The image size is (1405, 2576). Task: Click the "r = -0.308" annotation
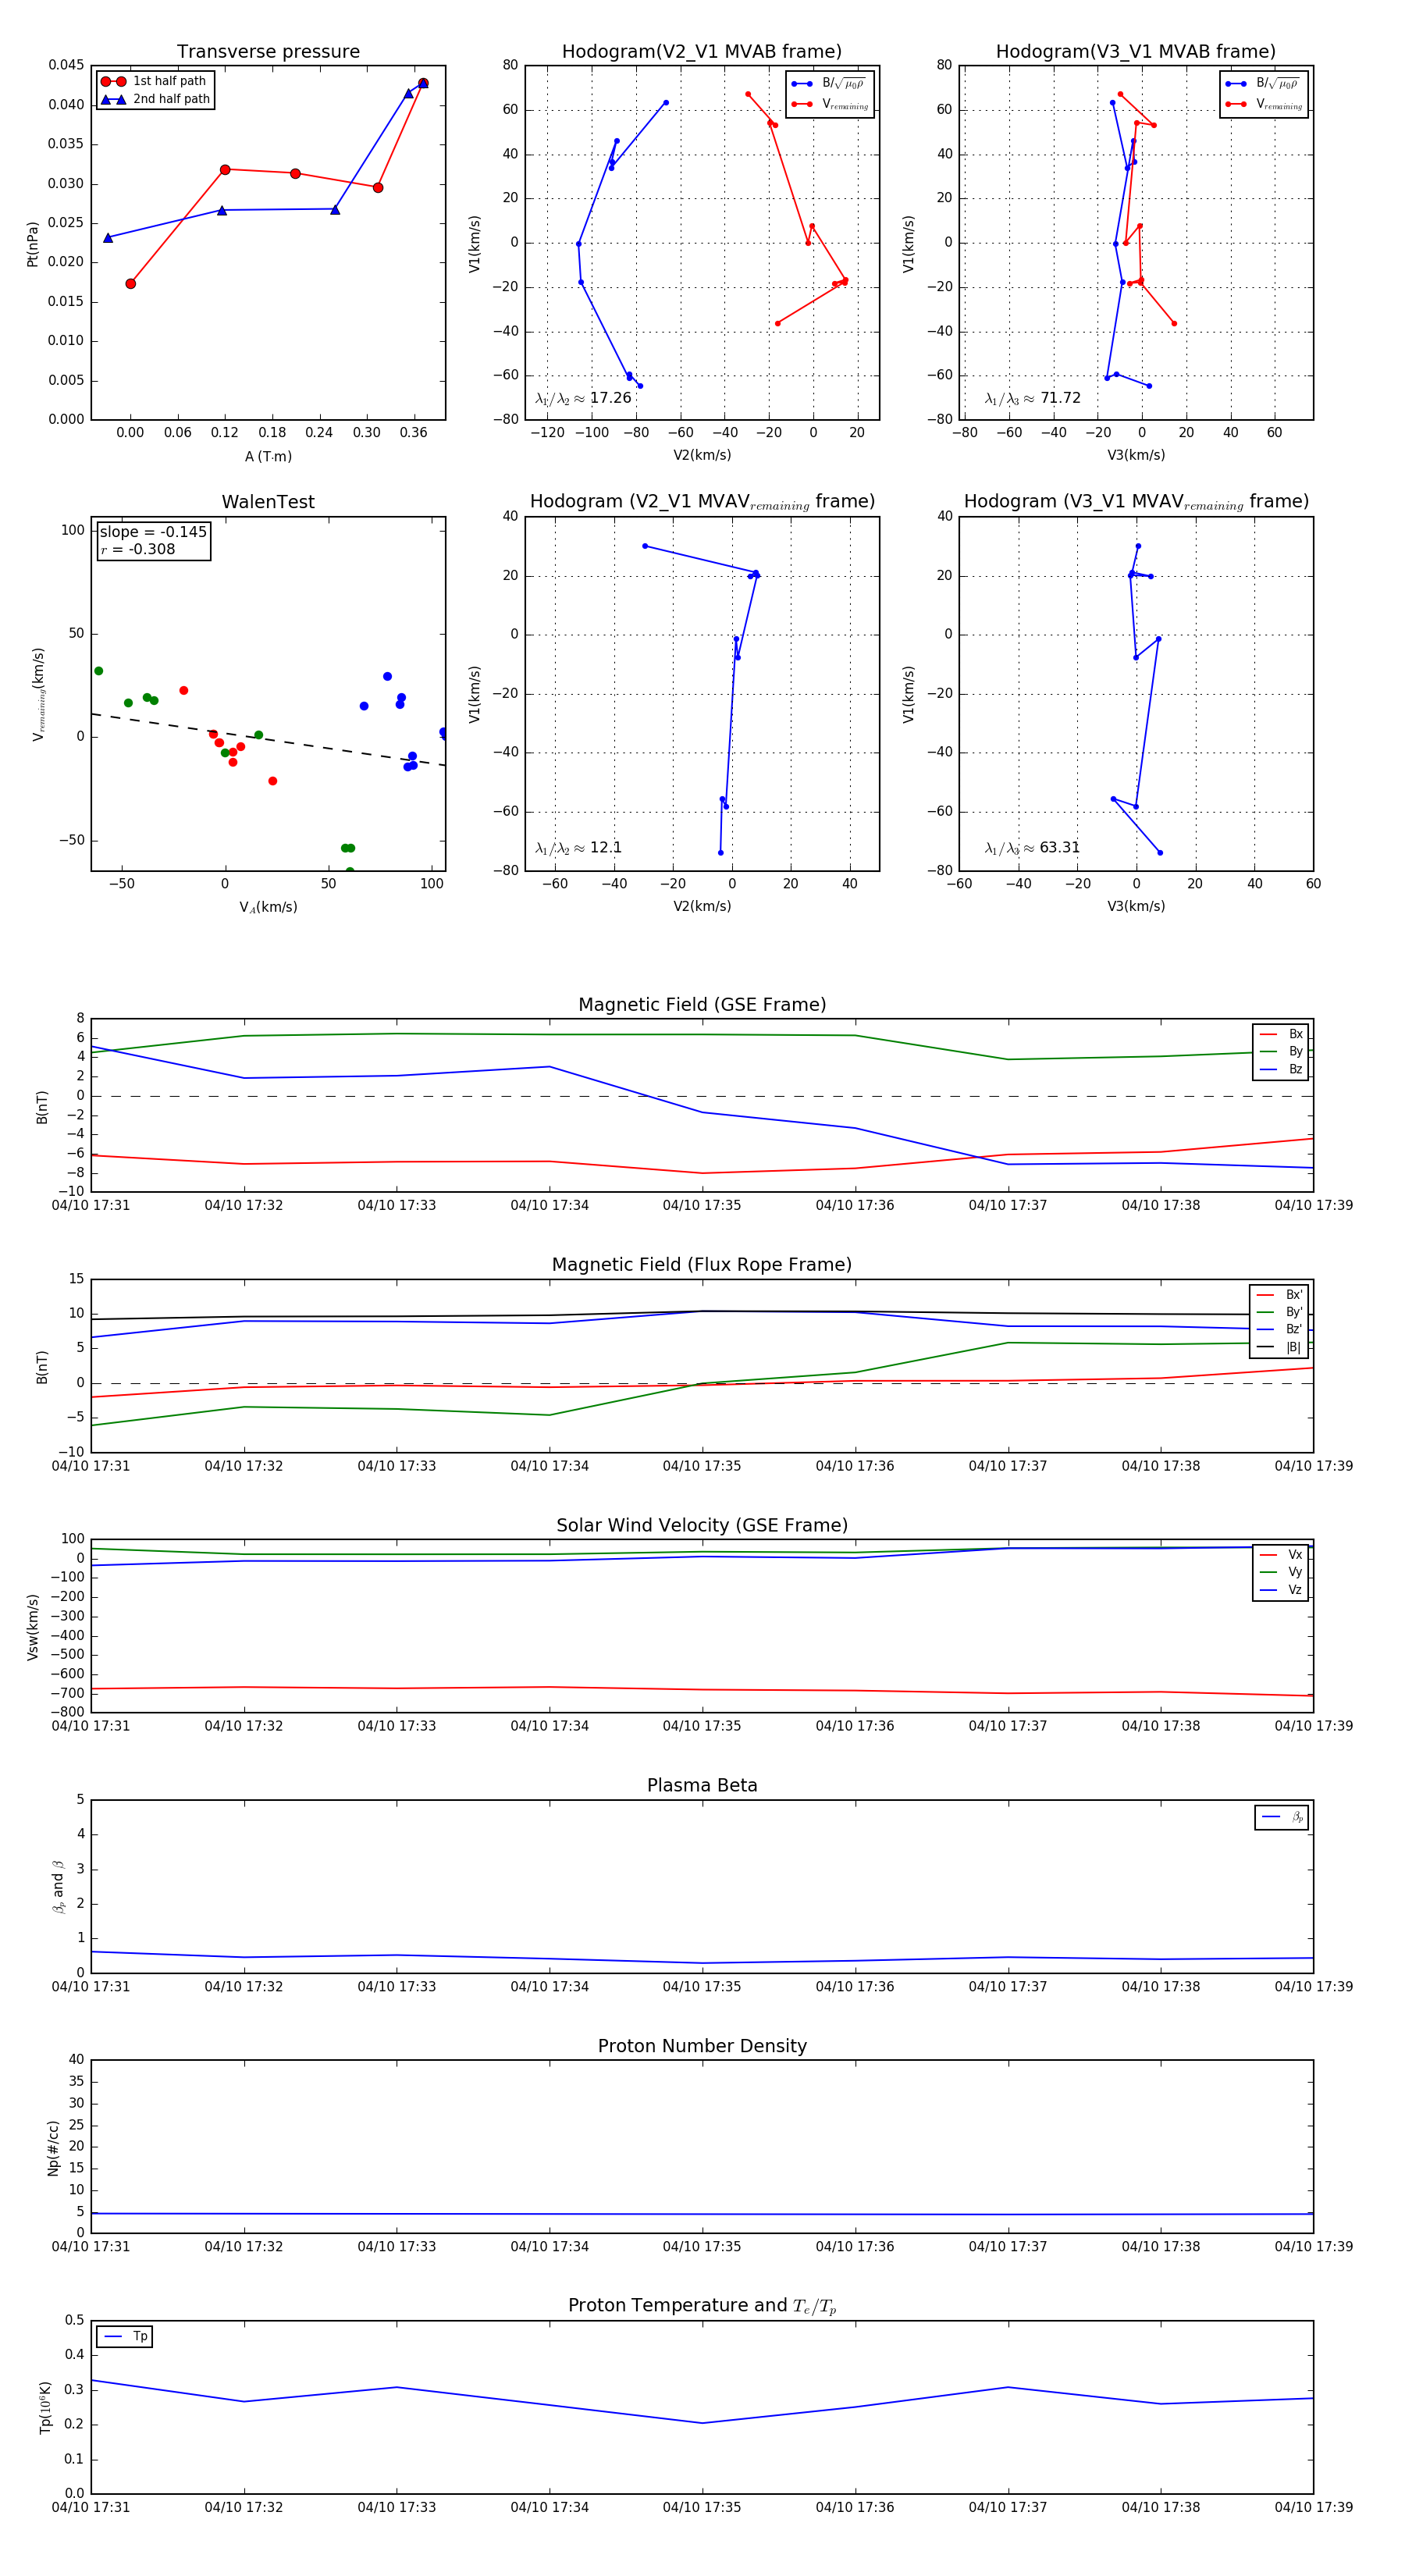click(137, 549)
